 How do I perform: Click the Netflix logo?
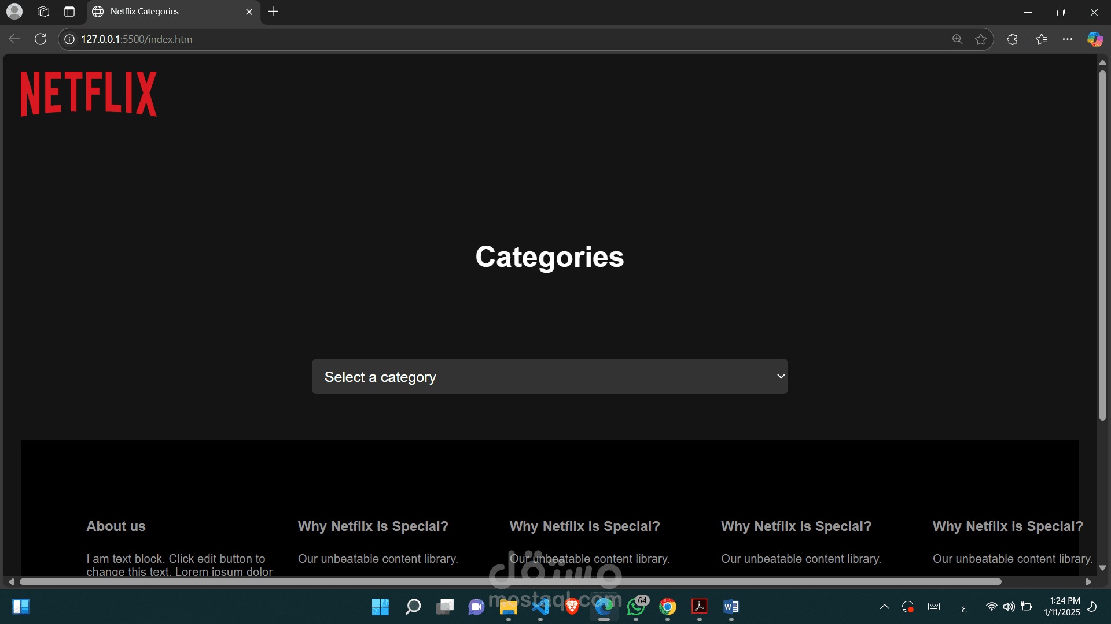pyautogui.click(x=89, y=94)
